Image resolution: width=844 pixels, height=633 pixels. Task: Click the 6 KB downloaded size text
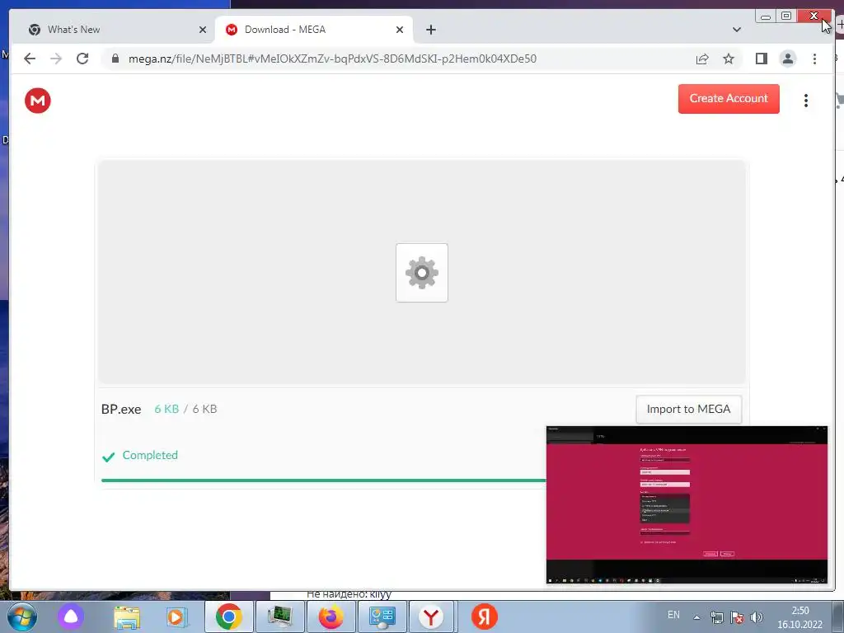pos(166,409)
